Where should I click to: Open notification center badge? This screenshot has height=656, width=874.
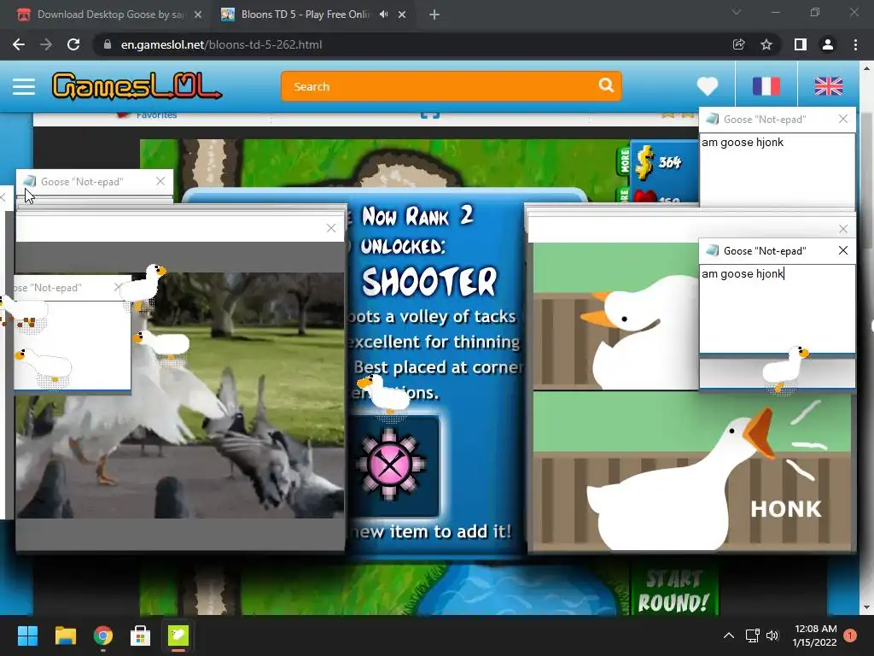[850, 635]
